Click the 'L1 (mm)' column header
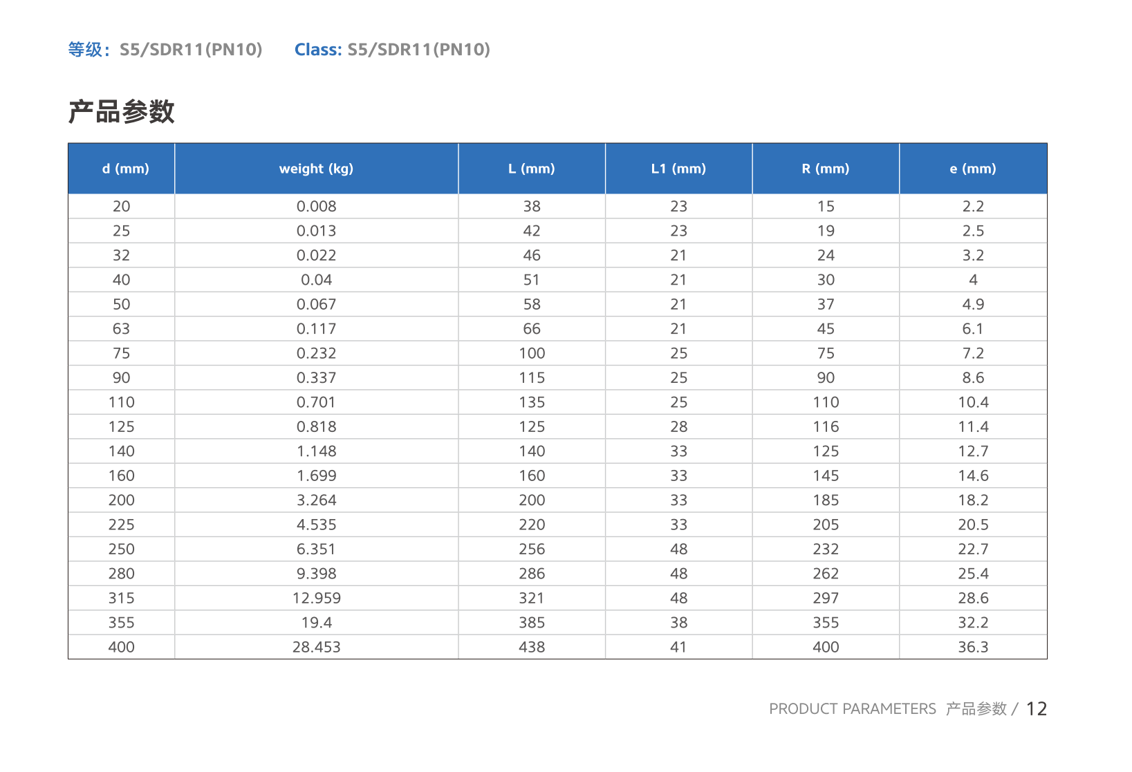The width and height of the screenshot is (1132, 772). [678, 169]
